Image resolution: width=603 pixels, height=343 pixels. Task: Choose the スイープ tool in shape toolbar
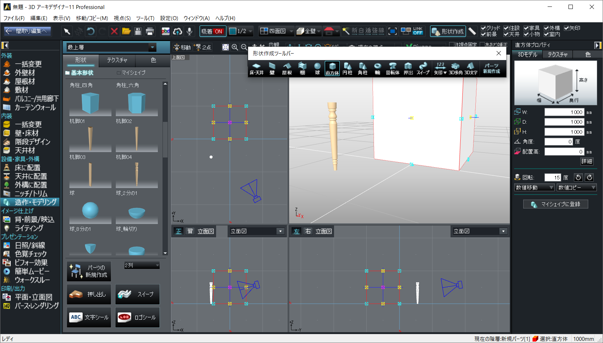pos(423,68)
